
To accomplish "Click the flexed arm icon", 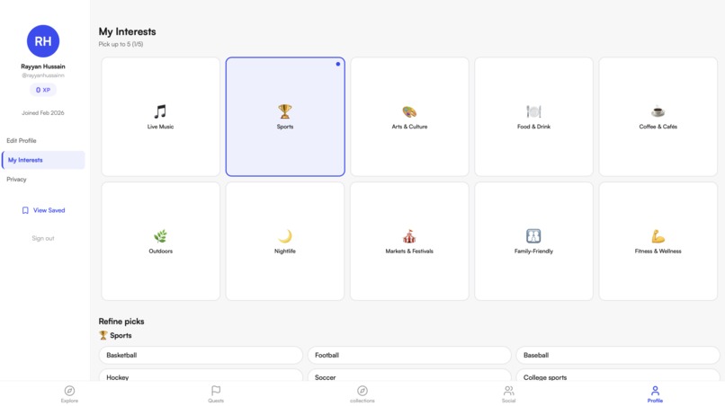I will 658,236.
